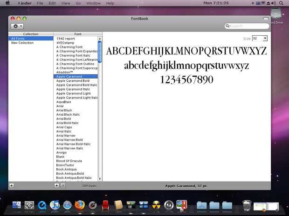
Task: Click the power-button Dock icon
Action: pyautogui.click(x=169, y=205)
